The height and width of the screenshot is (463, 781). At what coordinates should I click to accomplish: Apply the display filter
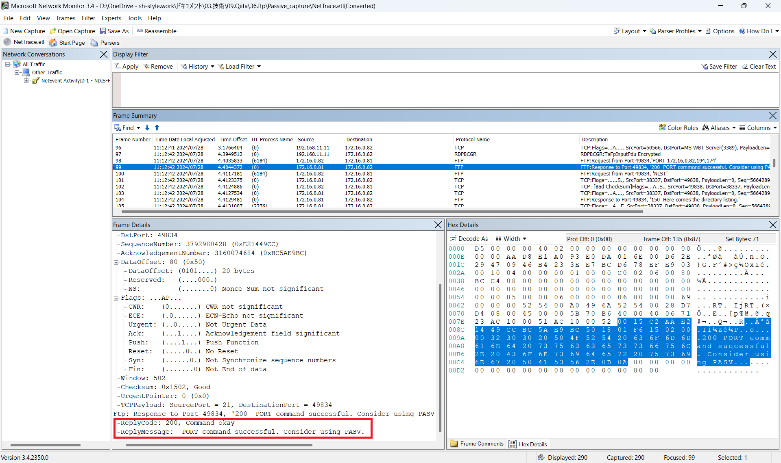[127, 67]
